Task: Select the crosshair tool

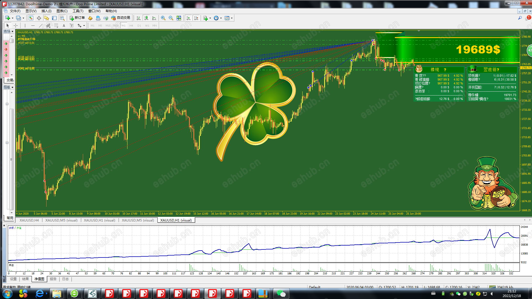Action: tap(16, 25)
